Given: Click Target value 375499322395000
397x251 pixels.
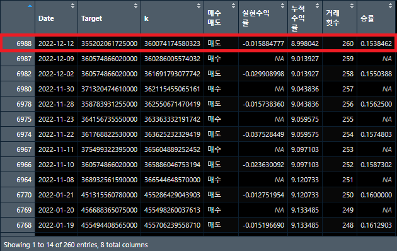Looking at the screenshot, I should click(109, 149).
